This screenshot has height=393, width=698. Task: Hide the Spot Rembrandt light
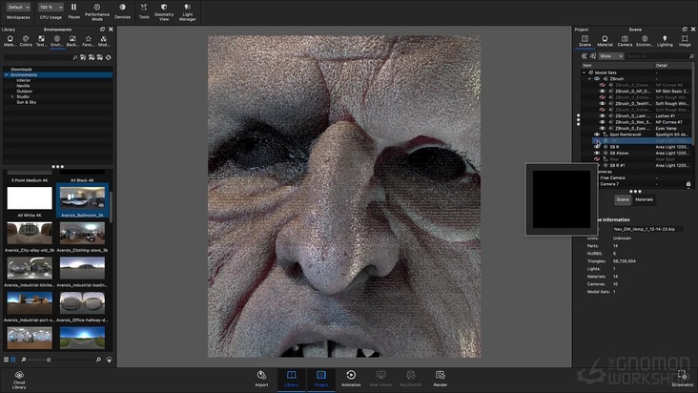click(597, 134)
